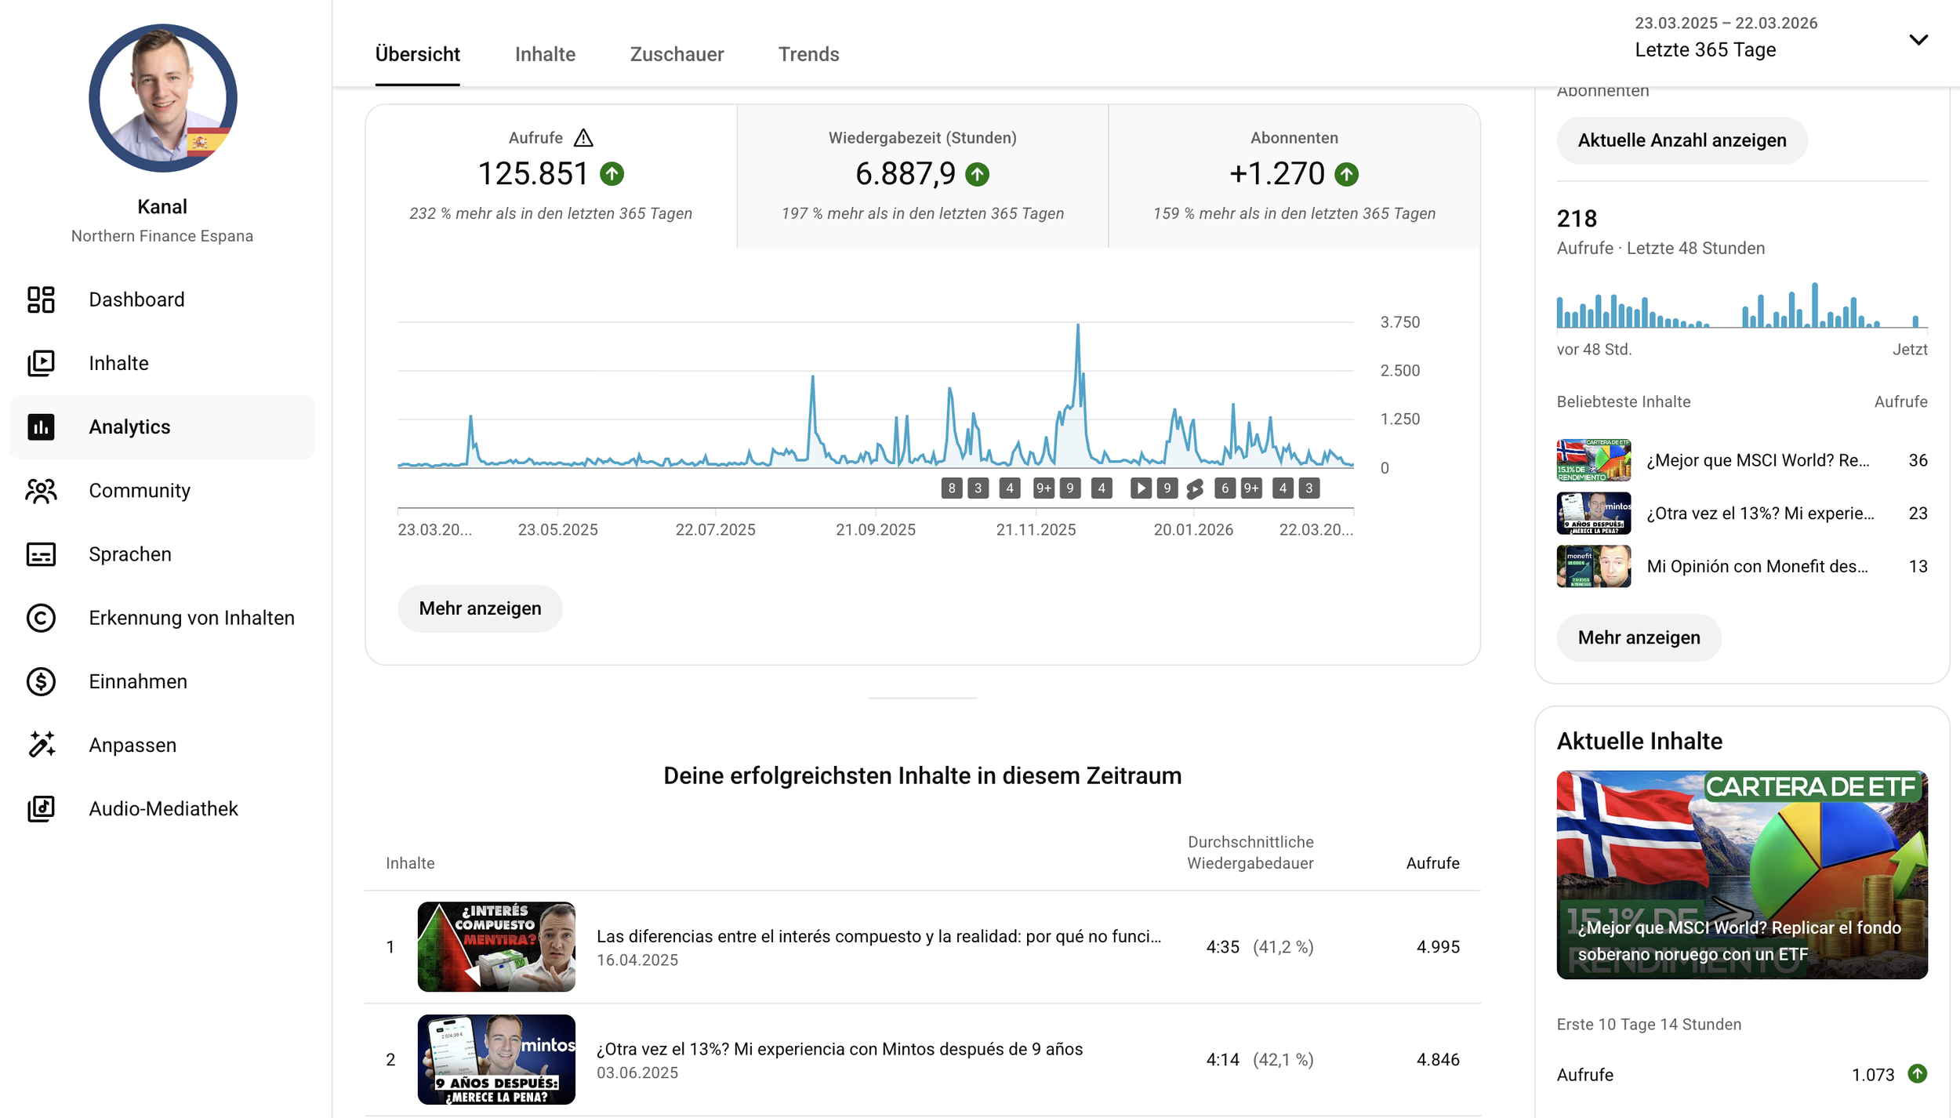
Task: Switch to the Zuschauer tab
Action: pos(677,54)
